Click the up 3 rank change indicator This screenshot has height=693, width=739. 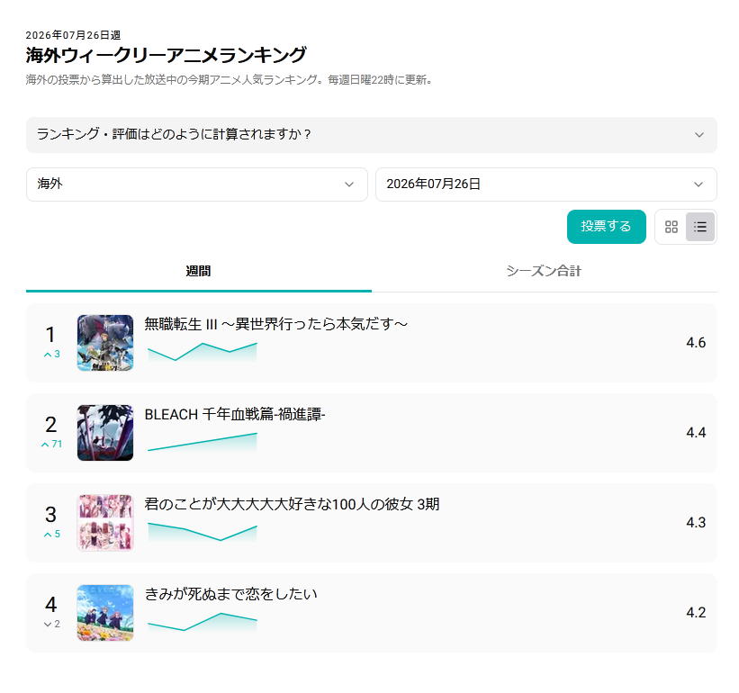pyautogui.click(x=52, y=355)
